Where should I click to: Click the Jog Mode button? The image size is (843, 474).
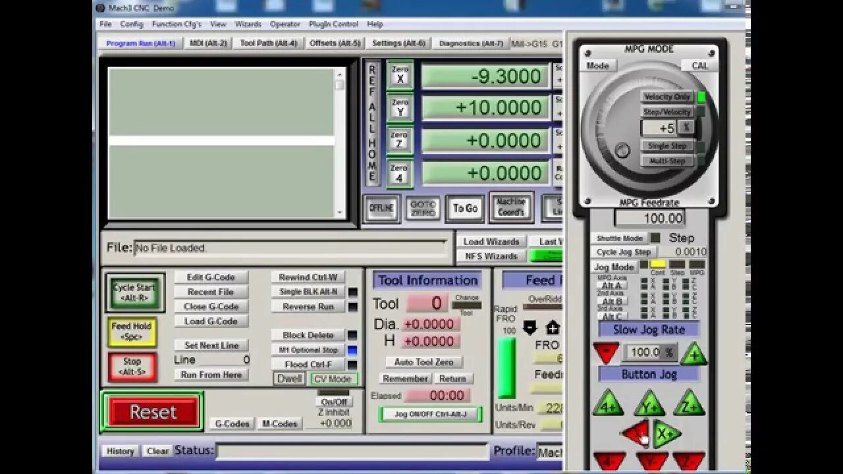[614, 267]
